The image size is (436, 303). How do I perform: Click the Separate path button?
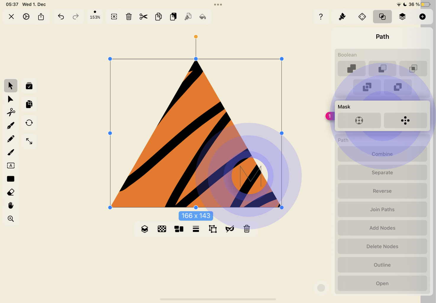pyautogui.click(x=382, y=173)
